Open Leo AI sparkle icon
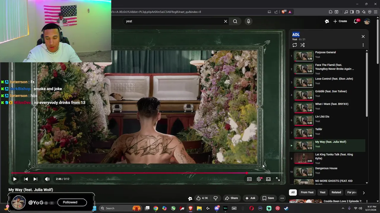The height and width of the screenshot is (213, 380). tap(364, 12)
